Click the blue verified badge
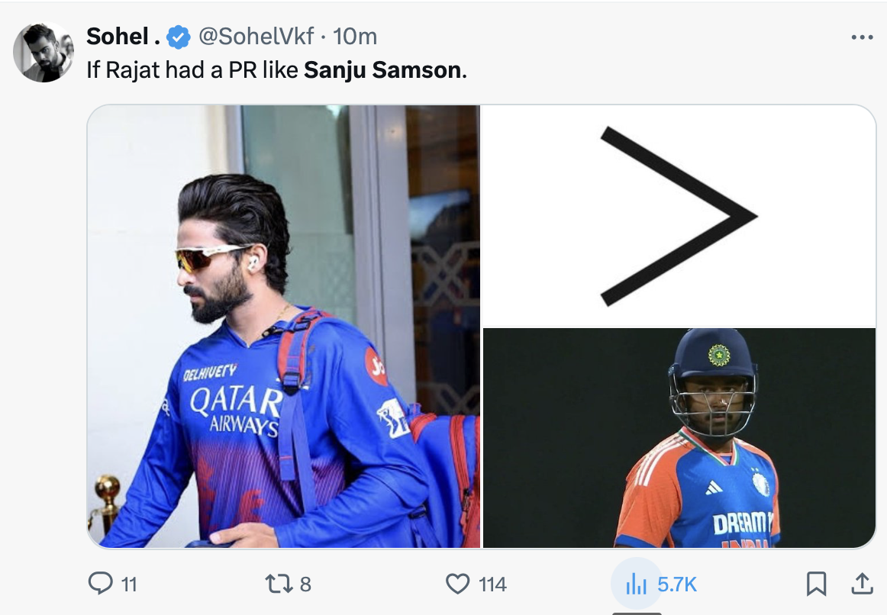Viewport: 887px width, 615px height. tap(179, 37)
